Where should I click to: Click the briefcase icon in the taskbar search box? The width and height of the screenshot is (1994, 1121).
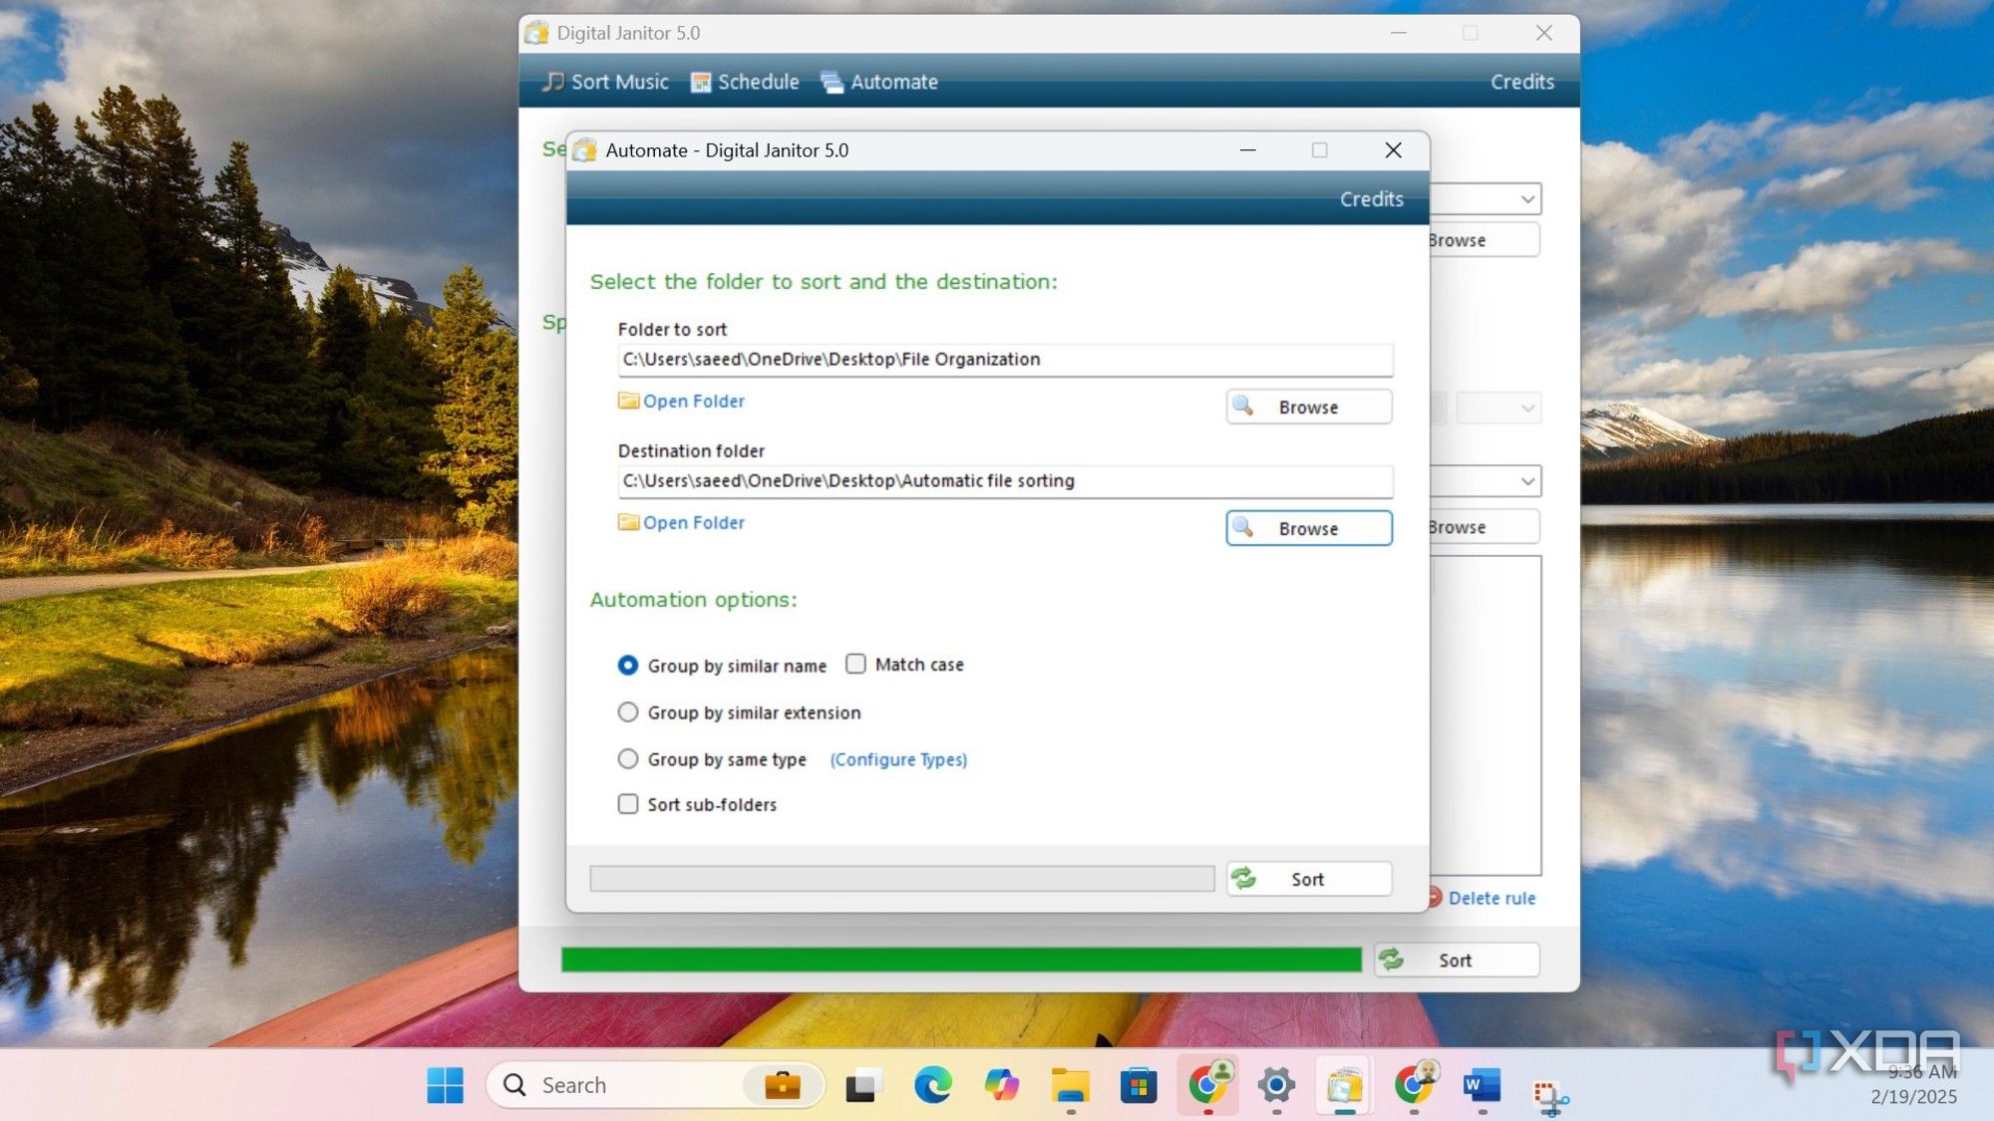click(x=783, y=1084)
